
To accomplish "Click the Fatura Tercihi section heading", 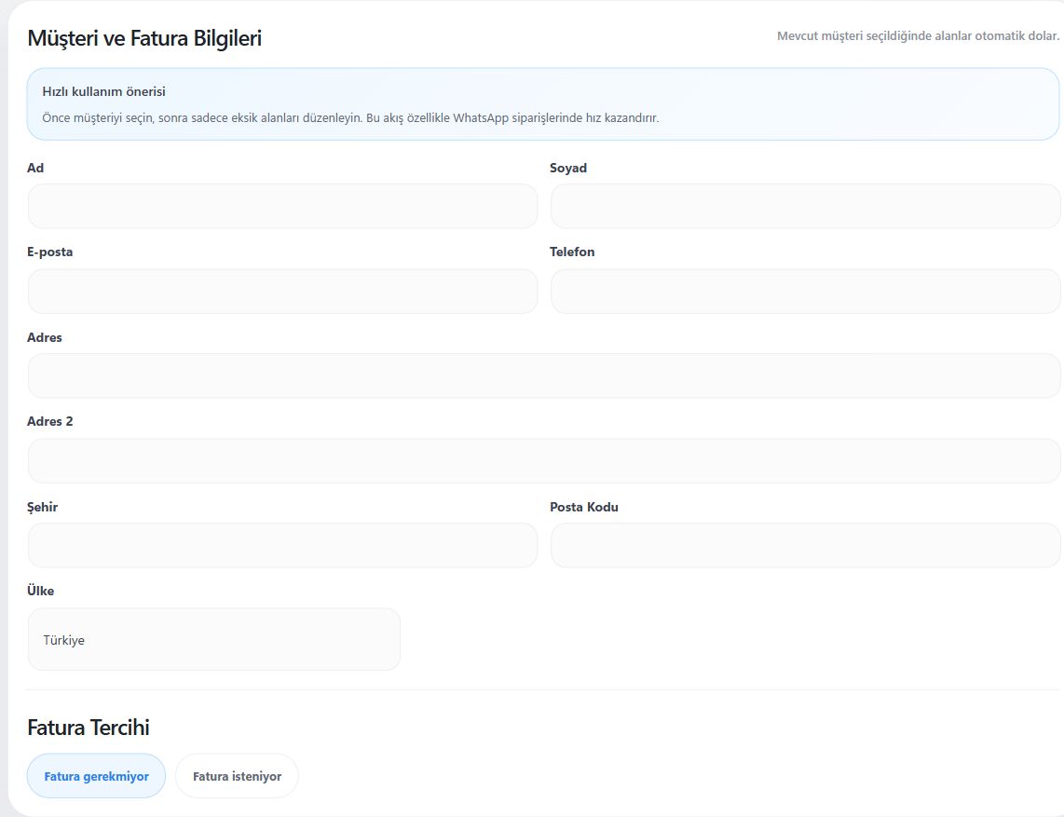I will [x=89, y=728].
